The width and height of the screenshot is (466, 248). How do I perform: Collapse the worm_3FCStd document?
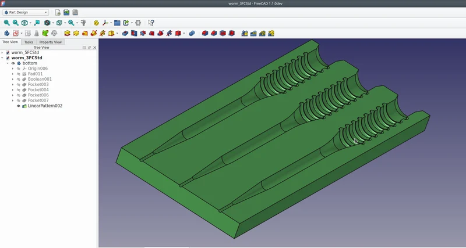tap(2, 57)
